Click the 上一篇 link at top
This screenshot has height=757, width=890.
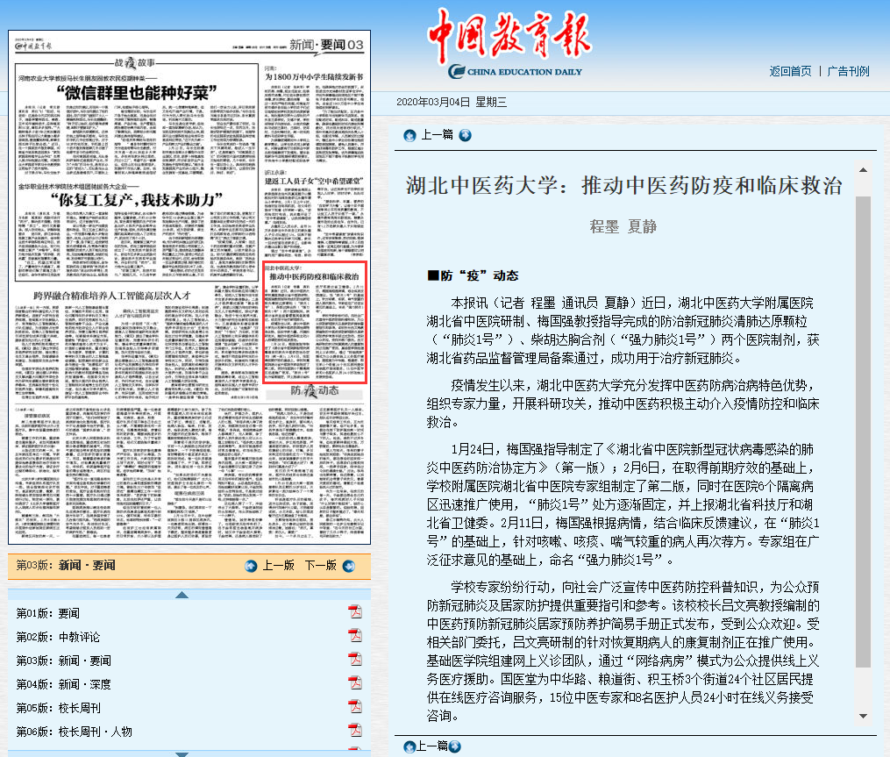[x=437, y=135]
